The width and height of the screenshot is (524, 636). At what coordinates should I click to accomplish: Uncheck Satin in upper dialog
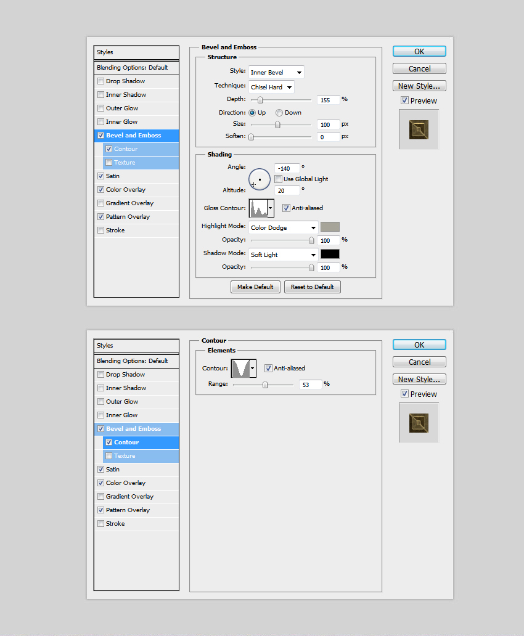(x=100, y=176)
